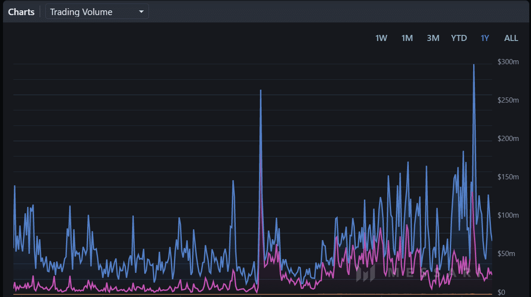The width and height of the screenshot is (531, 297).
Task: Click the $250m axis label
Action: [508, 100]
